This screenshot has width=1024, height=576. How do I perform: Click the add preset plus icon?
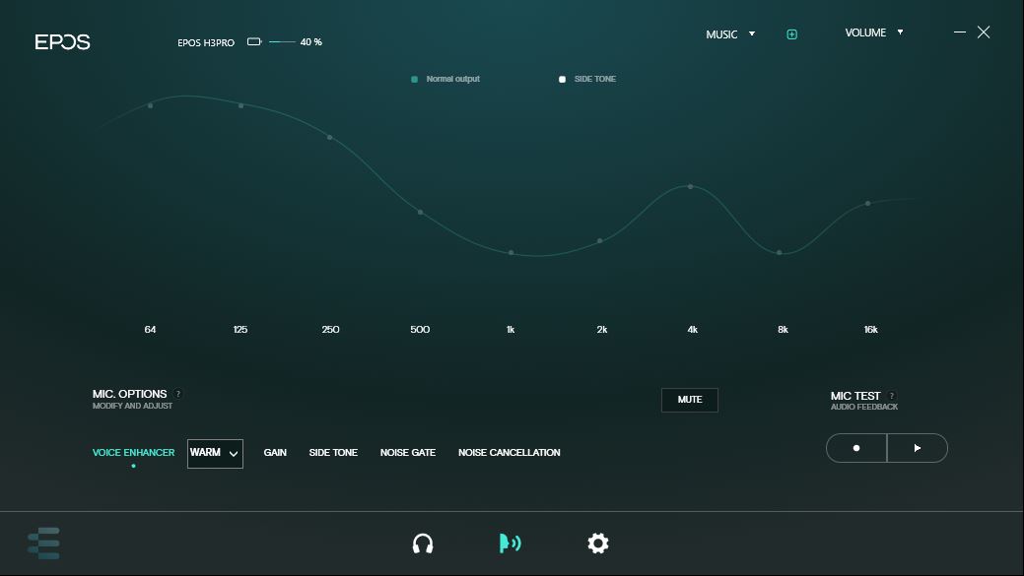click(791, 34)
